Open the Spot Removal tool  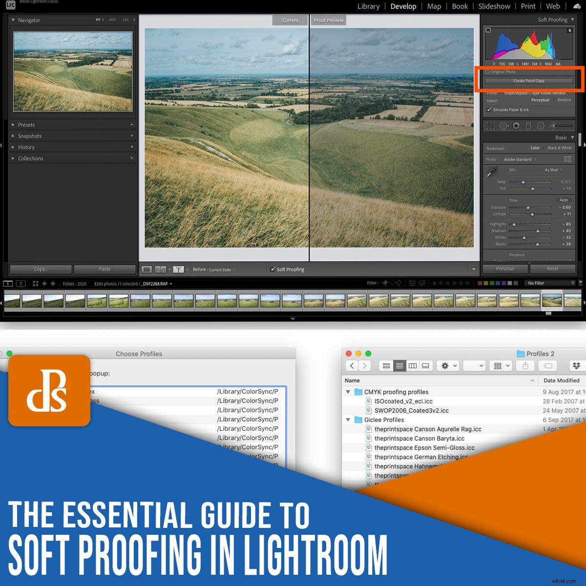coord(503,126)
